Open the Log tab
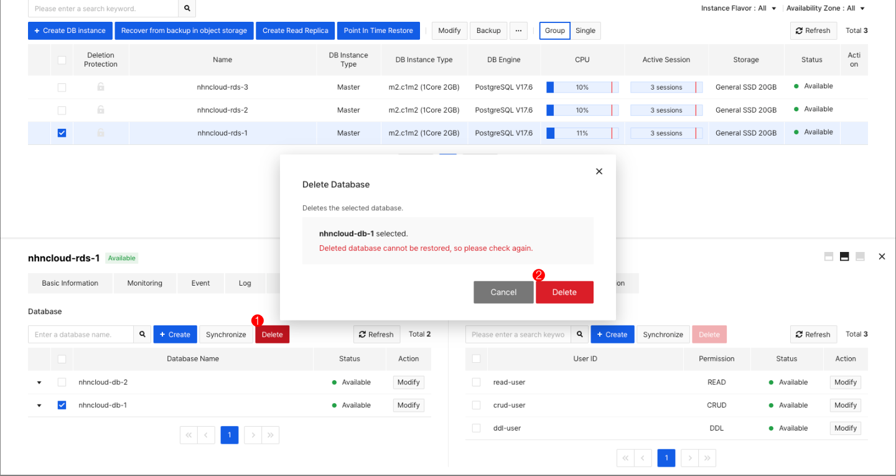Image resolution: width=896 pixels, height=476 pixels. [x=245, y=283]
